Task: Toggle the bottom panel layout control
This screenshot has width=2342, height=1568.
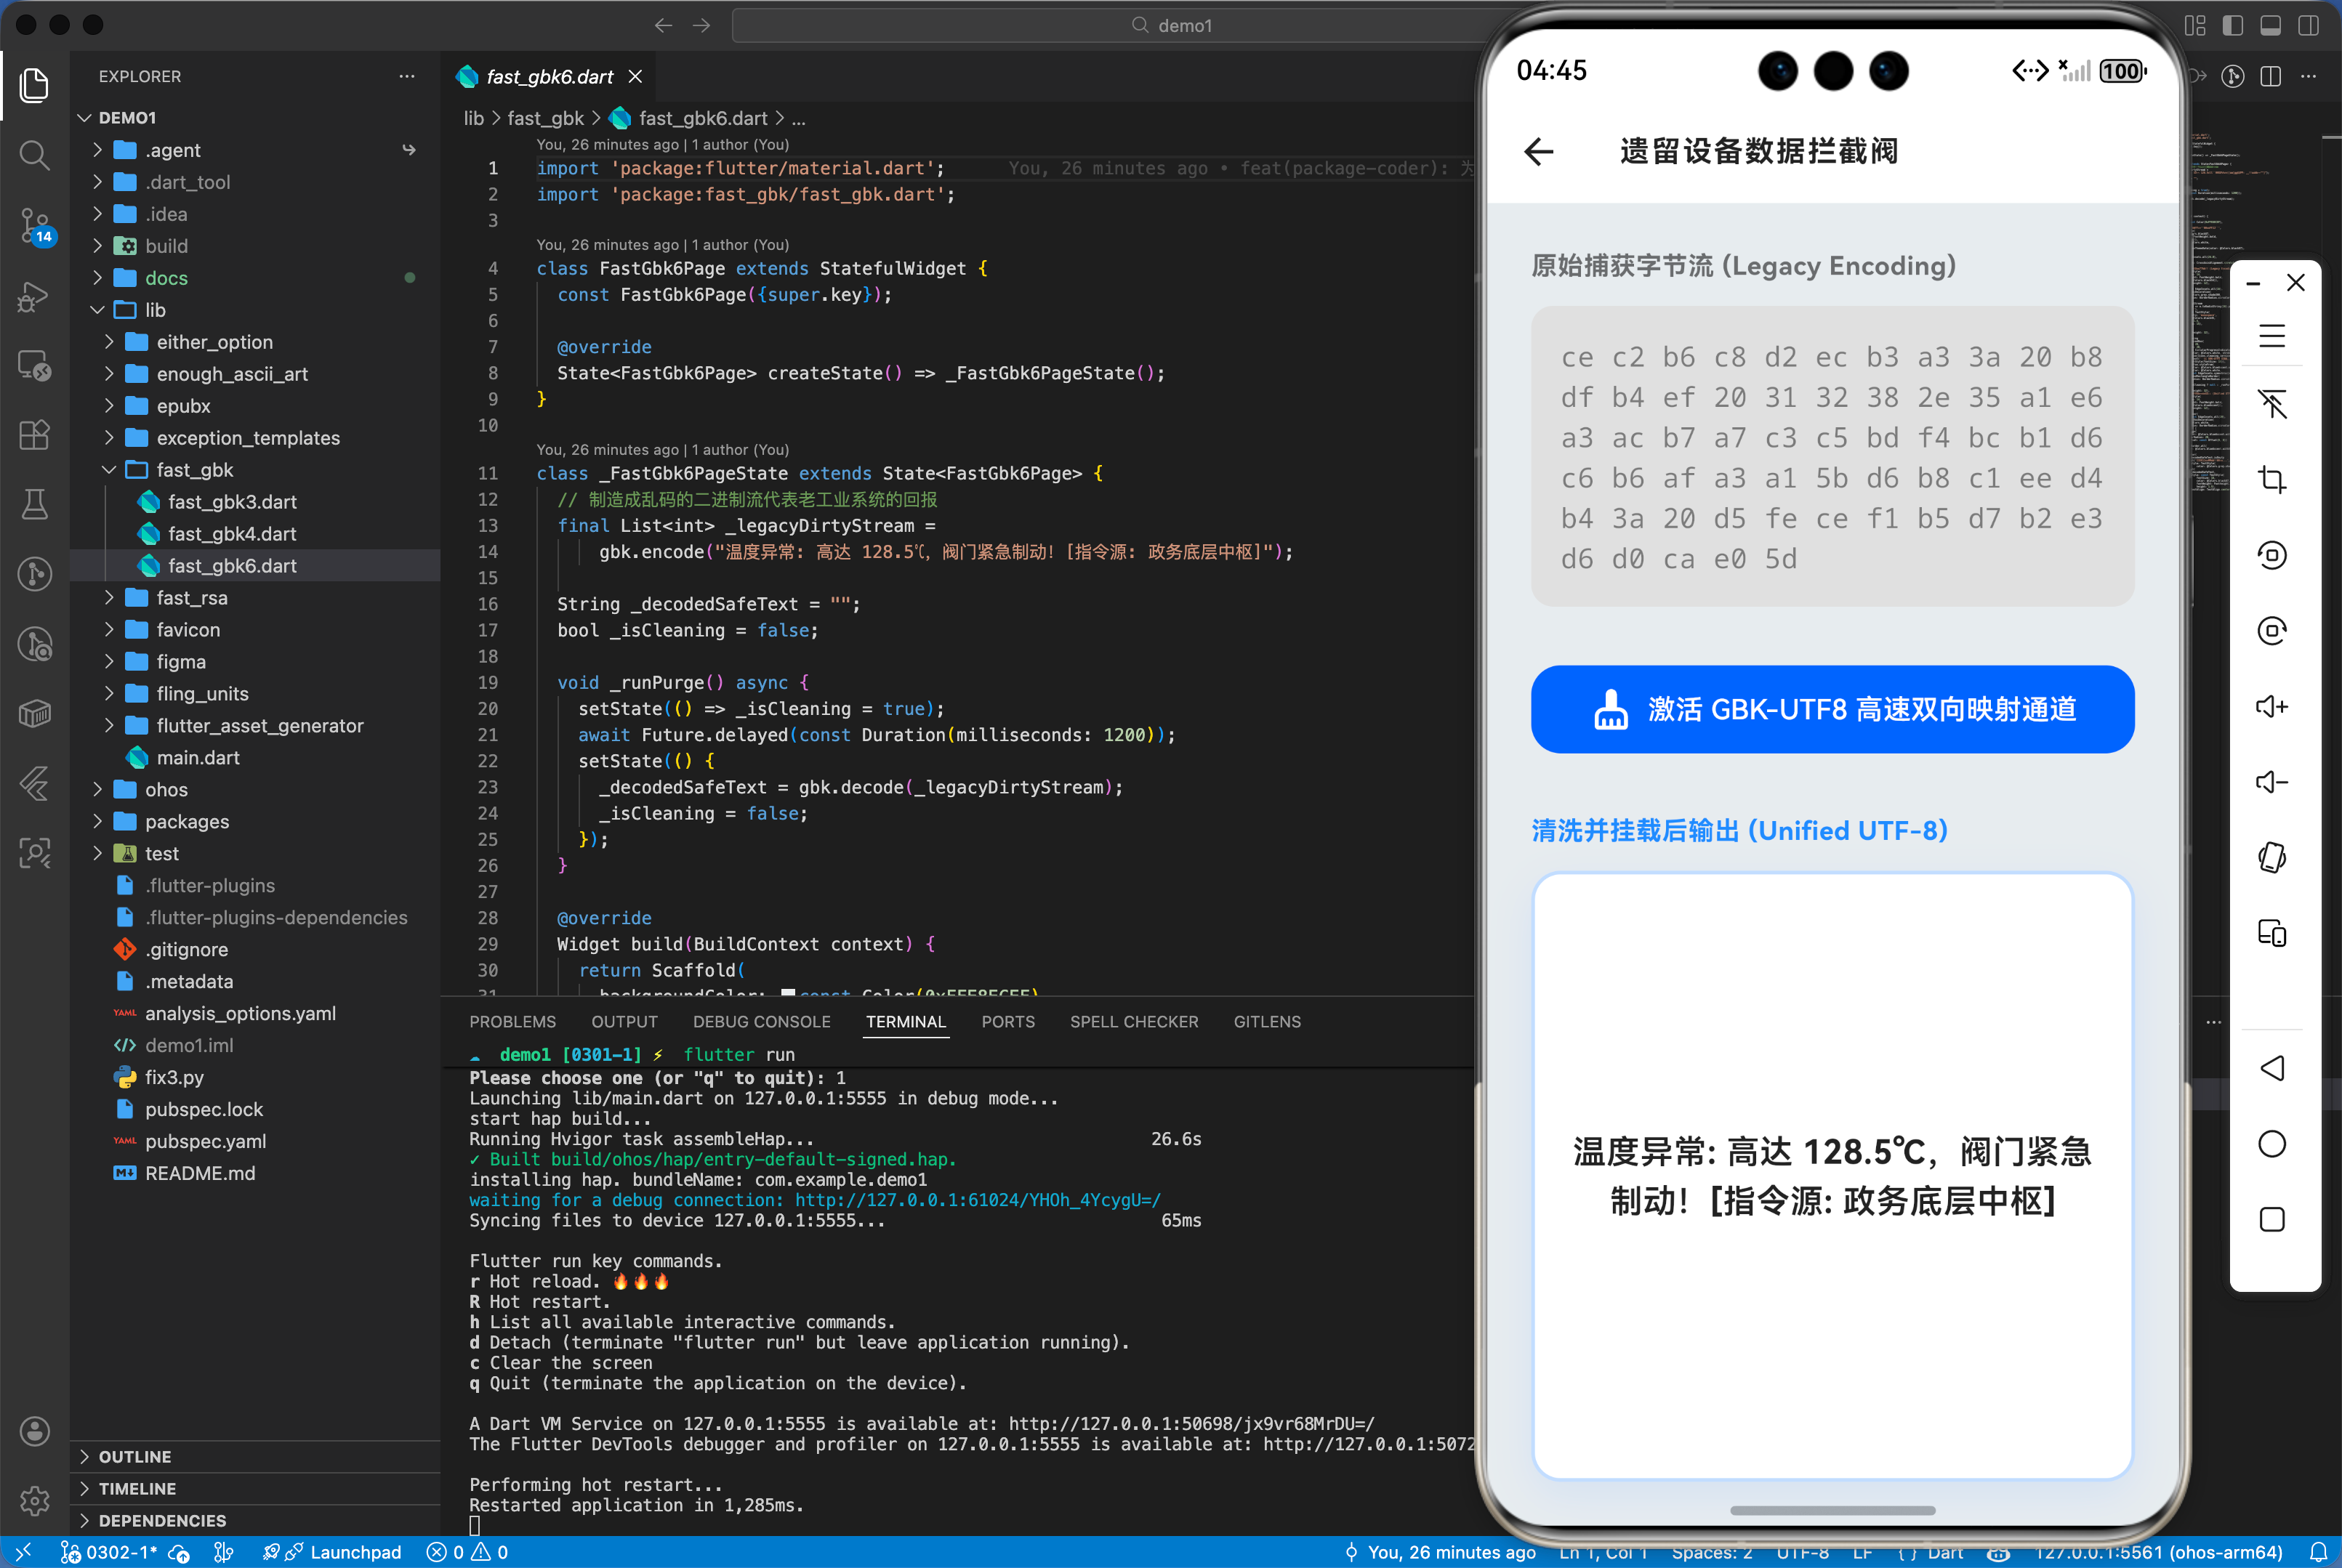Action: (2269, 26)
